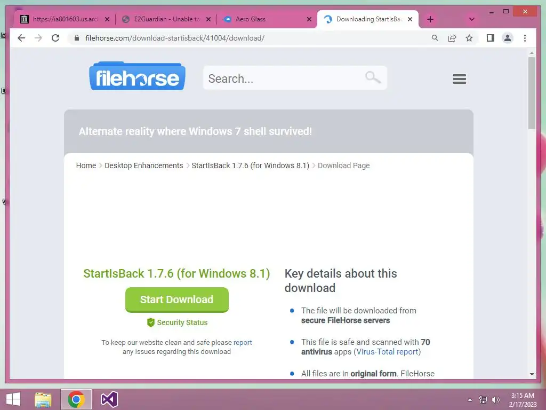The height and width of the screenshot is (410, 546).
Task: Switch to the E2Guardian tab
Action: coord(166,19)
